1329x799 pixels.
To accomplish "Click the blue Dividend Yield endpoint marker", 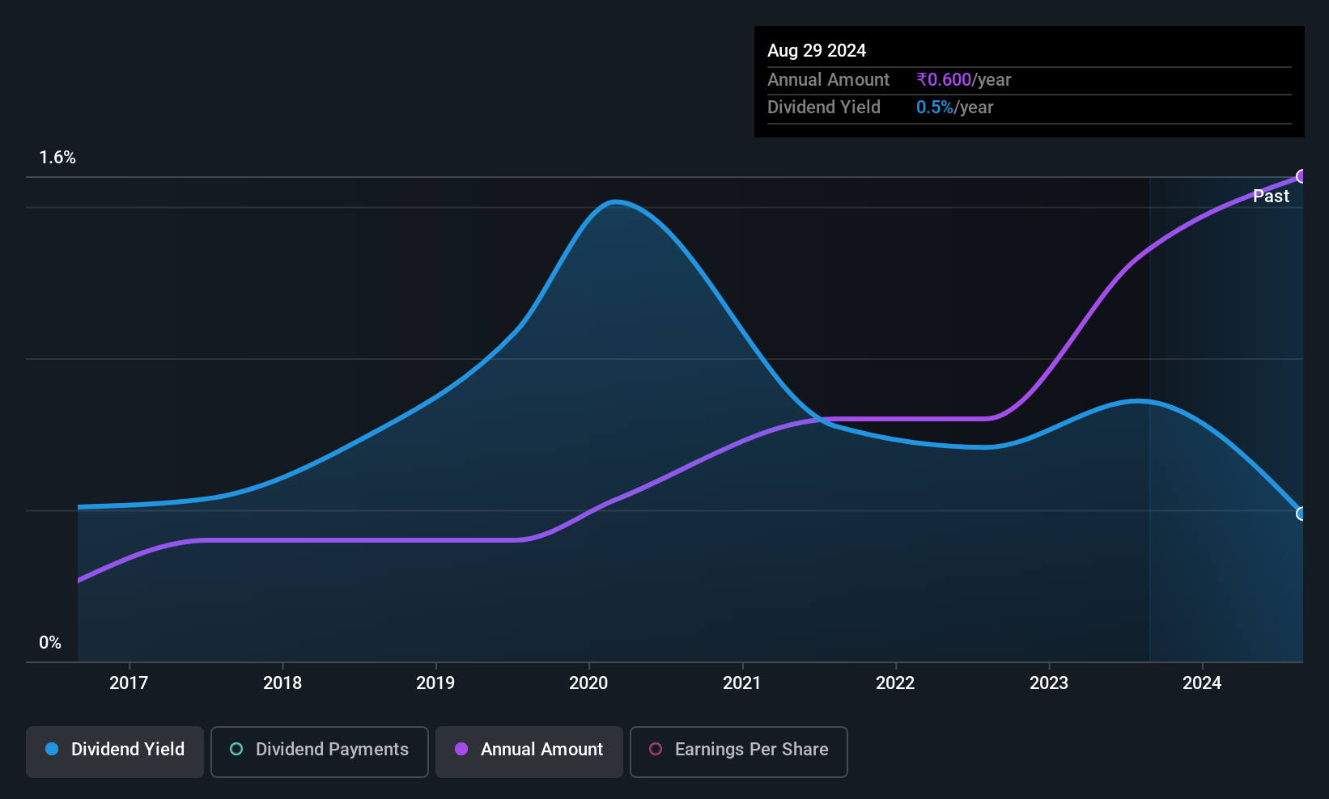I will [x=1301, y=514].
